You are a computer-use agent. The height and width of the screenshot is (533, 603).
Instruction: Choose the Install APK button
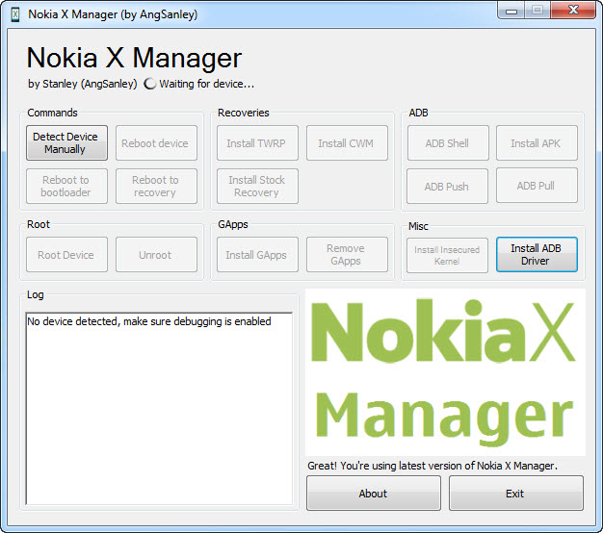coord(537,142)
